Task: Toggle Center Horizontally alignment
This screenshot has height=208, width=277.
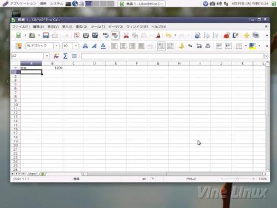Action: coord(123,46)
